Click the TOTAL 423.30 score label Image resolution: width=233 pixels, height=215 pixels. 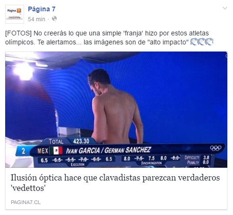click(x=69, y=141)
